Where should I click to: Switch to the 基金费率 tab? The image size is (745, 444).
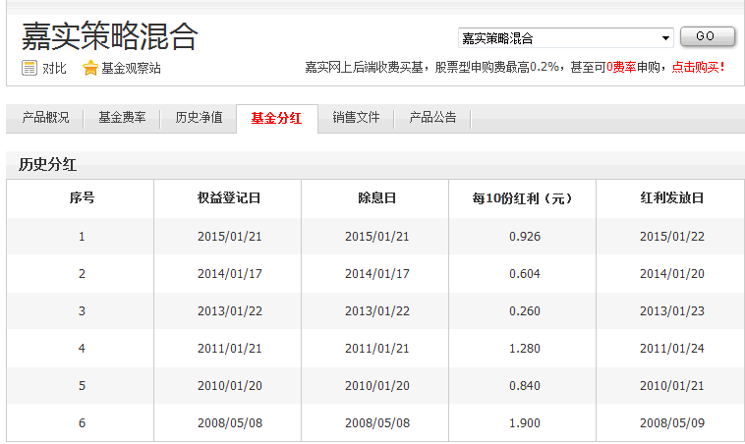(x=122, y=117)
